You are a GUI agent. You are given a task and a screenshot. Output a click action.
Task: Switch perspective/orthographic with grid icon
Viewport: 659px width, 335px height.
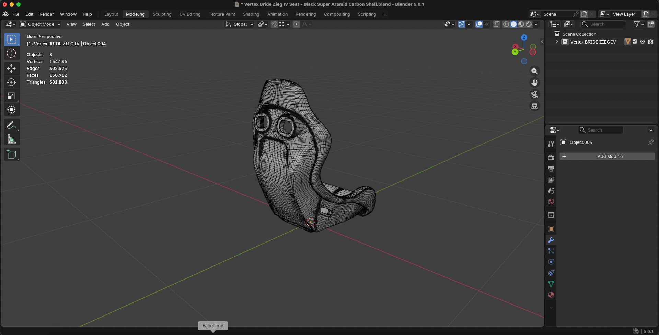click(x=534, y=106)
